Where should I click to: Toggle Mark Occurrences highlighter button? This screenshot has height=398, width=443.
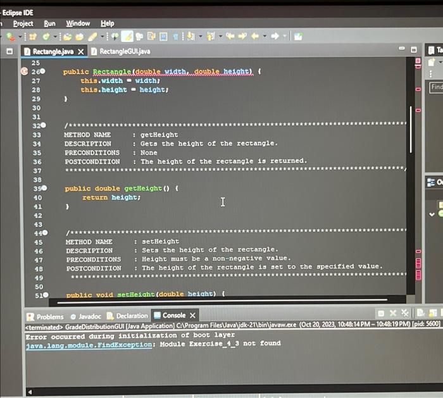click(127, 37)
